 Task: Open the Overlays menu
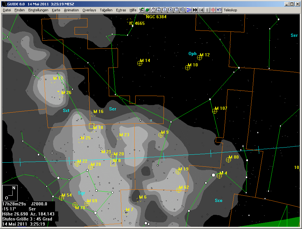pos(89,10)
